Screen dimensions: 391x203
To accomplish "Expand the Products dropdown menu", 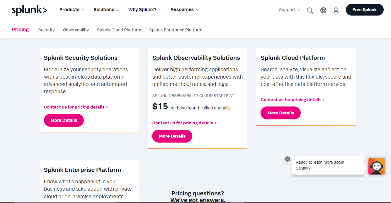I will coord(72,10).
